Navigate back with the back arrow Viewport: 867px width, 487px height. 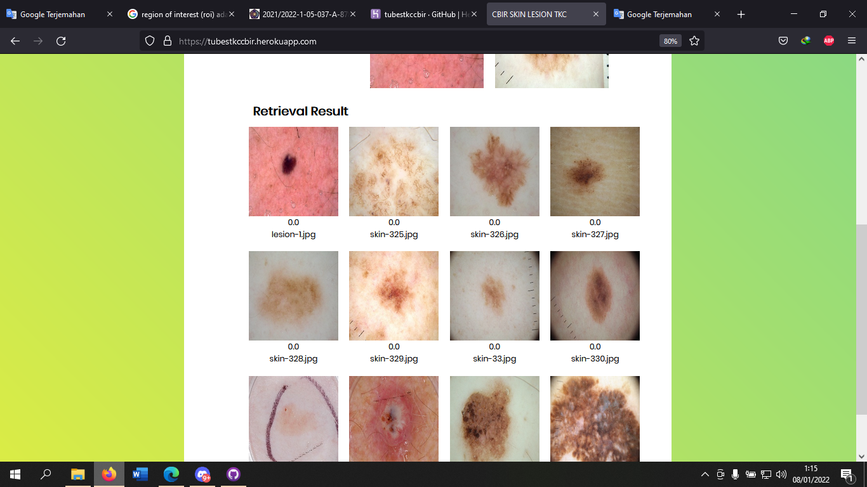pos(15,40)
